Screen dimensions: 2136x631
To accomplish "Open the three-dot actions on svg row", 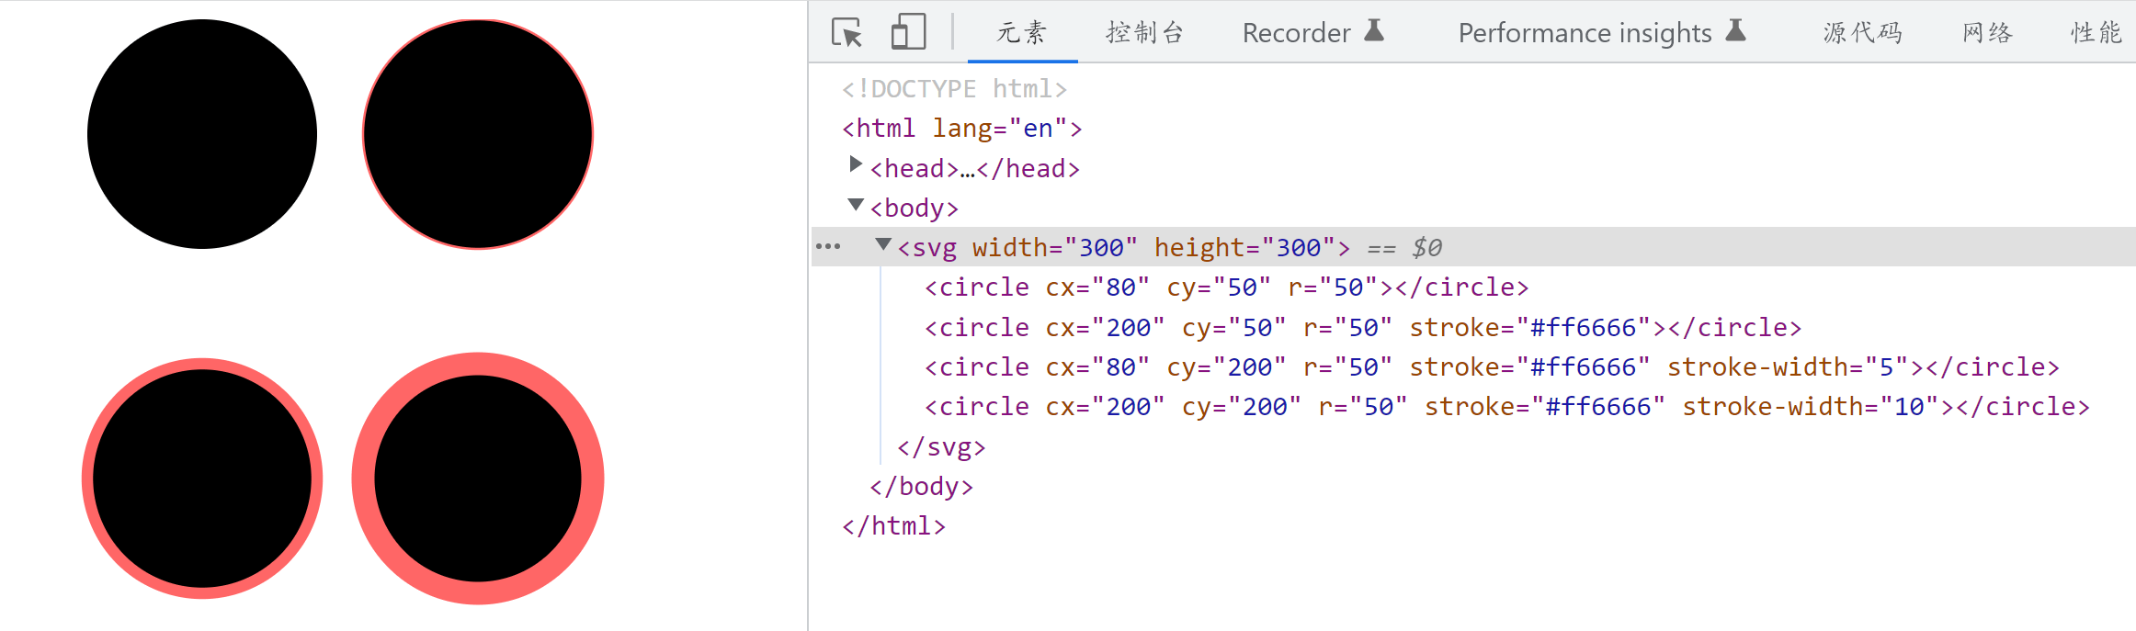I will point(828,246).
